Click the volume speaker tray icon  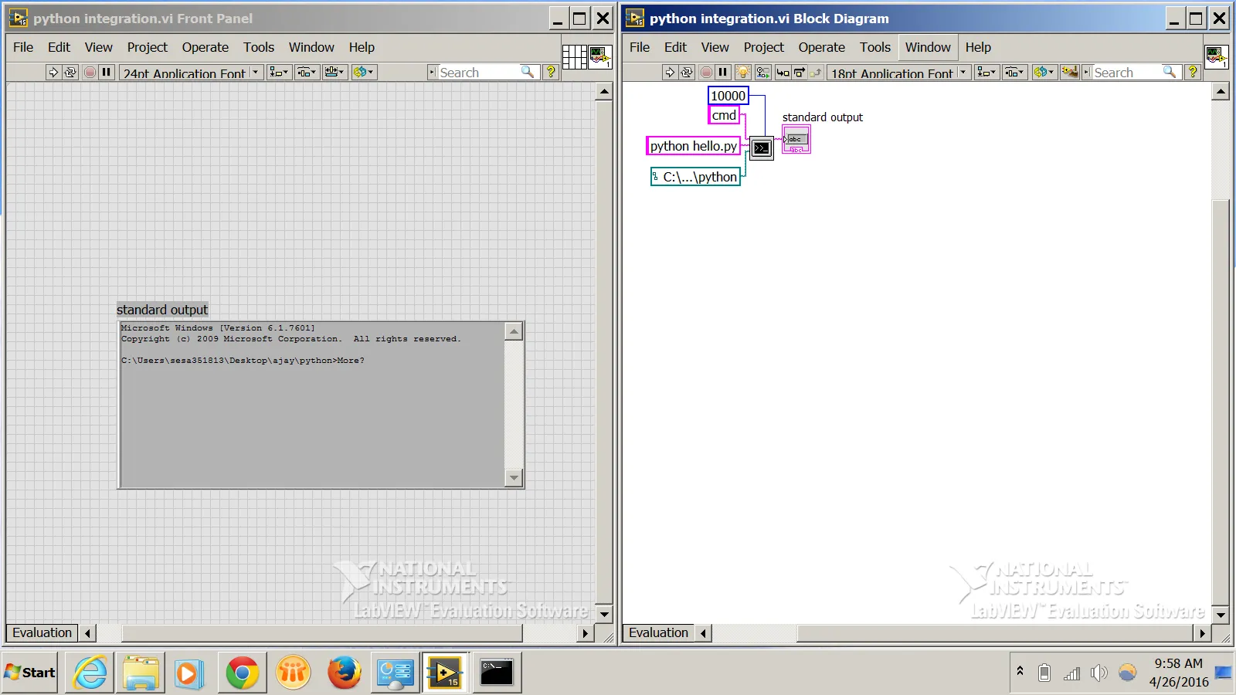click(1098, 673)
